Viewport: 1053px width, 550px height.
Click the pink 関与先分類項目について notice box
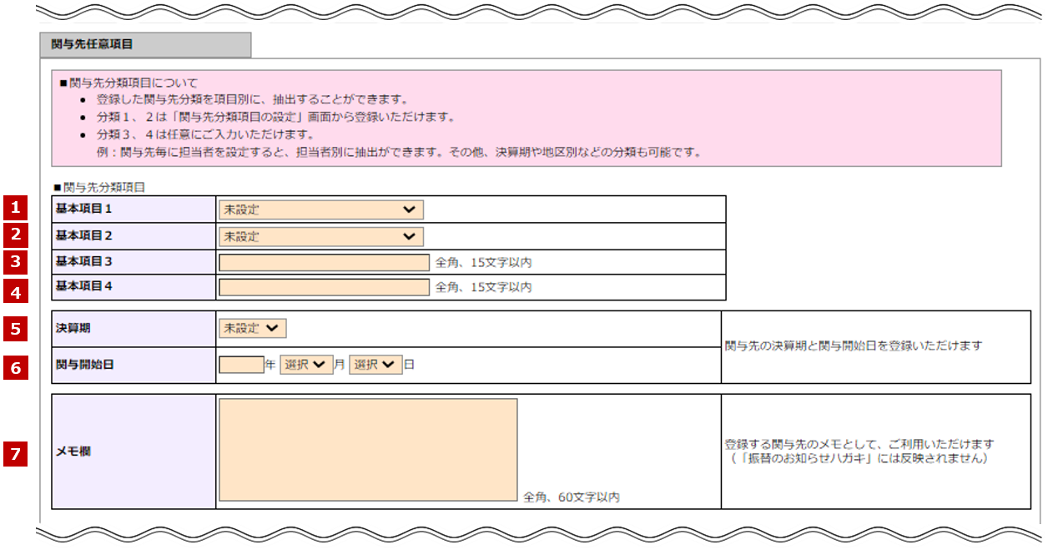point(526,118)
